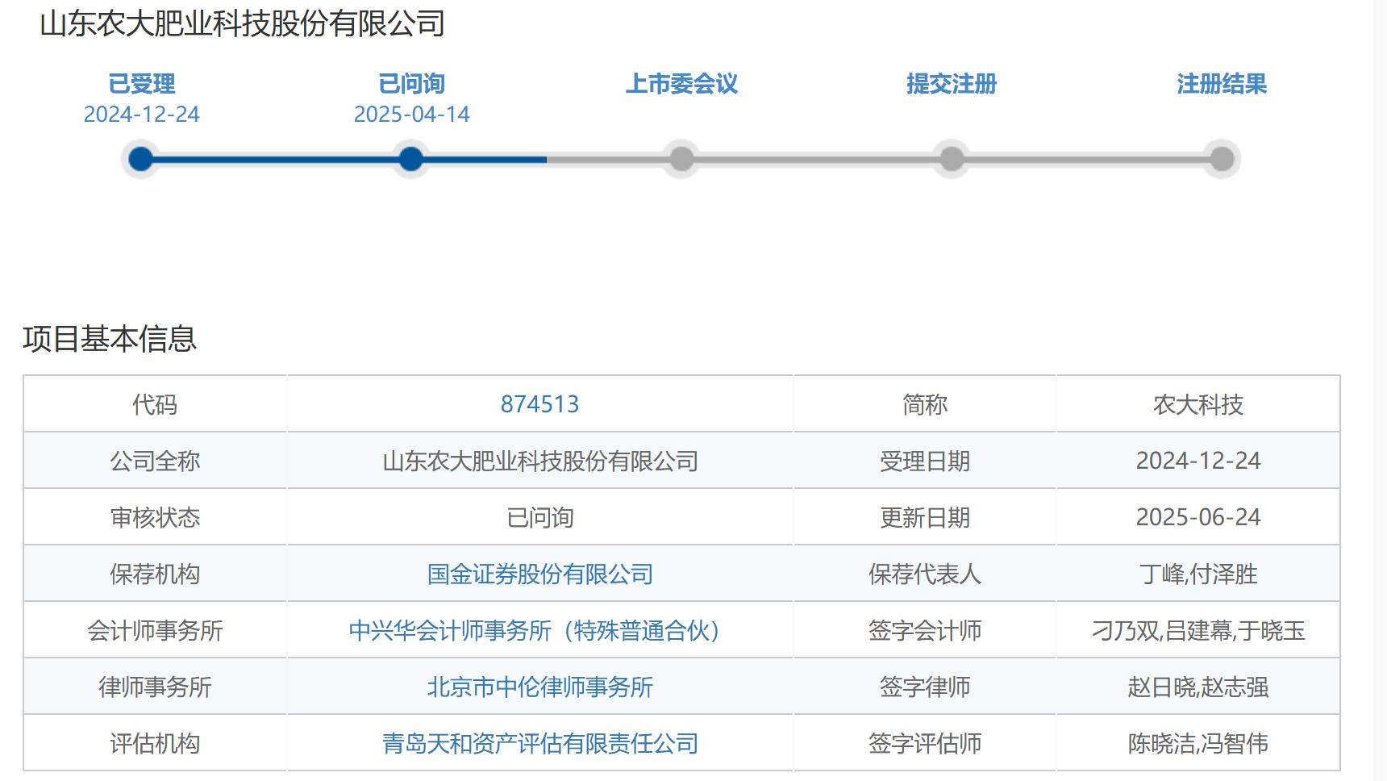Click the 受理日期 label cell
This screenshot has height=781, width=1387.
925,461
